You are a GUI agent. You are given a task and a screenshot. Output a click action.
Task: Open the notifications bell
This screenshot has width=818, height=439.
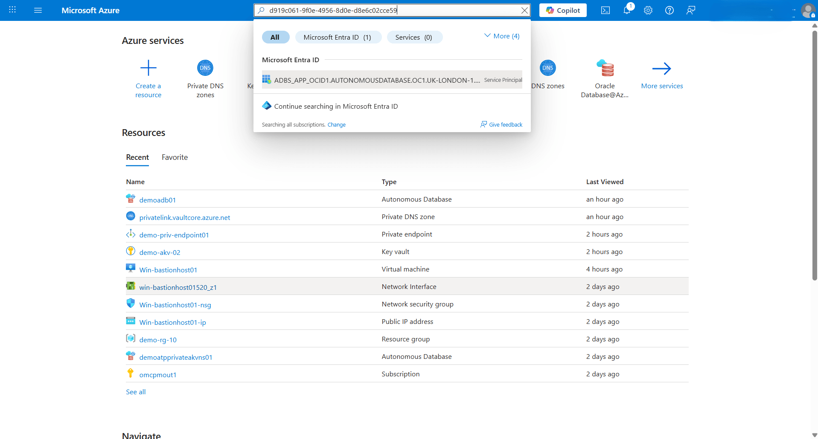(627, 10)
